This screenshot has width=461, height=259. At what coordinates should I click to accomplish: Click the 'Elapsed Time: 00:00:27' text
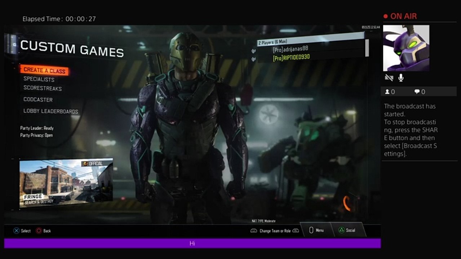(x=59, y=19)
